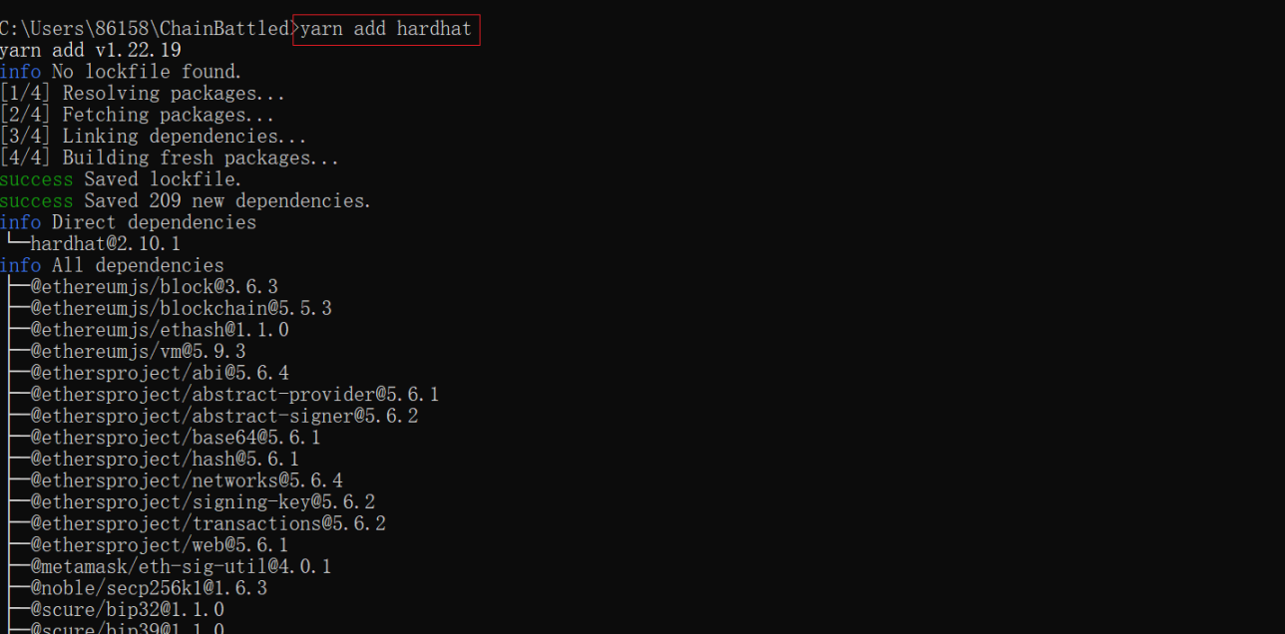This screenshot has width=1285, height=634.
Task: Click the "[3/4] Linking dependencies..." line
Action: 154,137
